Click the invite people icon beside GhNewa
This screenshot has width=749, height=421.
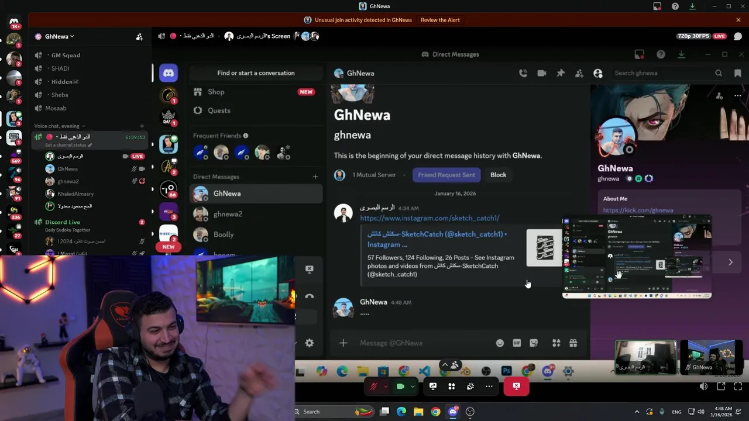click(139, 36)
